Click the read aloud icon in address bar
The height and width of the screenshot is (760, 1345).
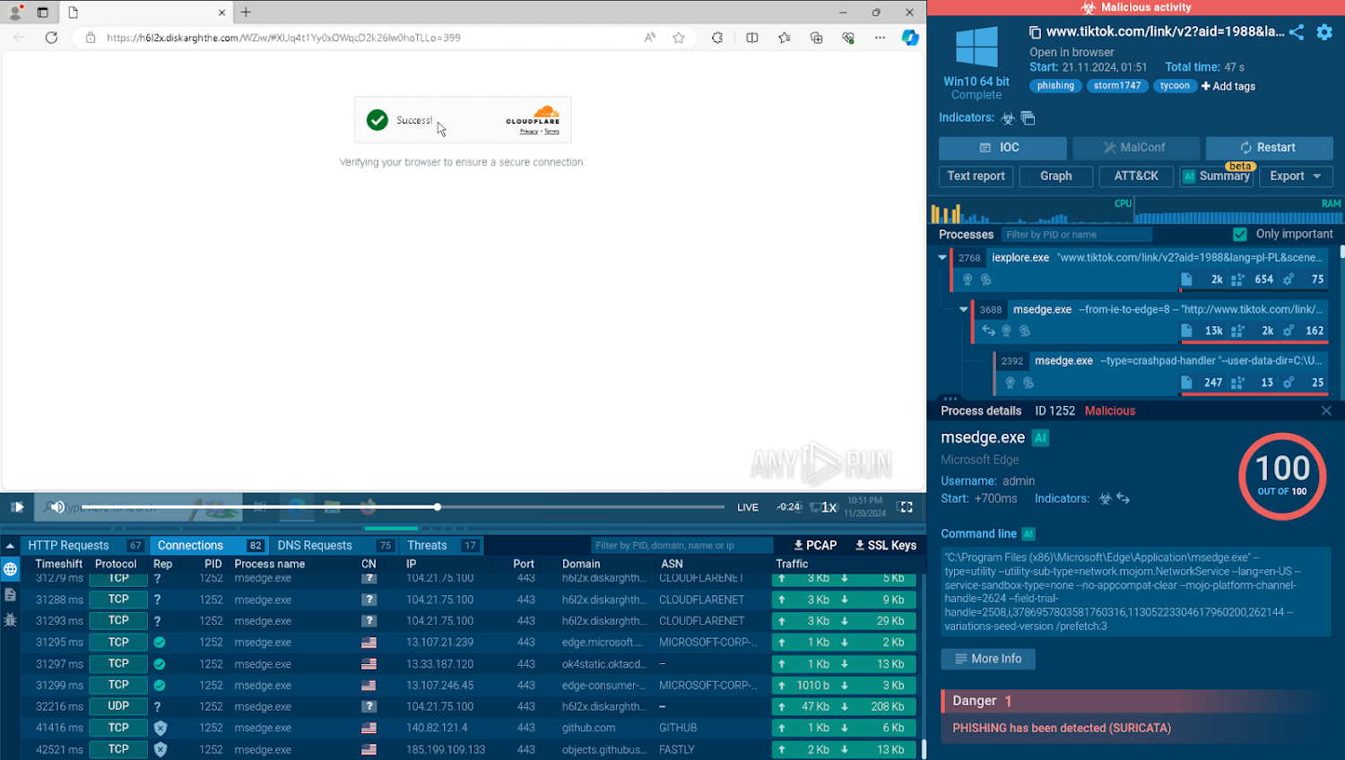click(650, 38)
